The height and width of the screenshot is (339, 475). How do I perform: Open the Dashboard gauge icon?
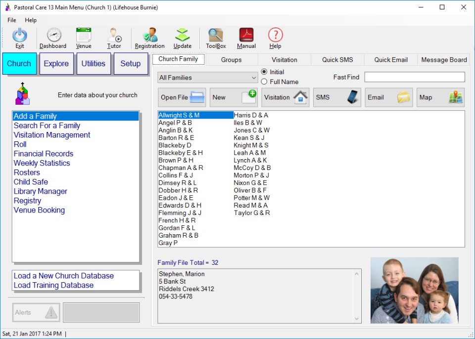pyautogui.click(x=53, y=36)
